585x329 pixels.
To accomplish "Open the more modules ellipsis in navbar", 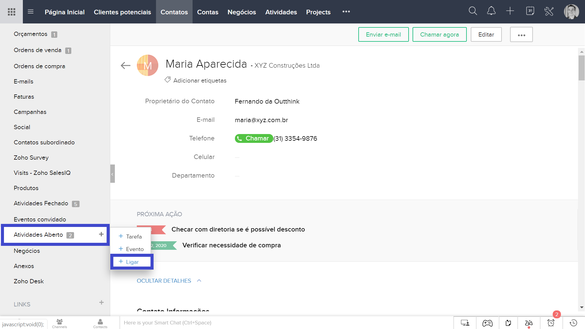I will (x=346, y=12).
